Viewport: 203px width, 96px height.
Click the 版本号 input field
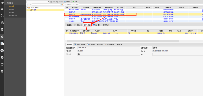[177, 51]
